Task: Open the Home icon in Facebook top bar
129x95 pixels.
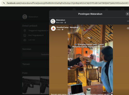Action: click(58, 9)
